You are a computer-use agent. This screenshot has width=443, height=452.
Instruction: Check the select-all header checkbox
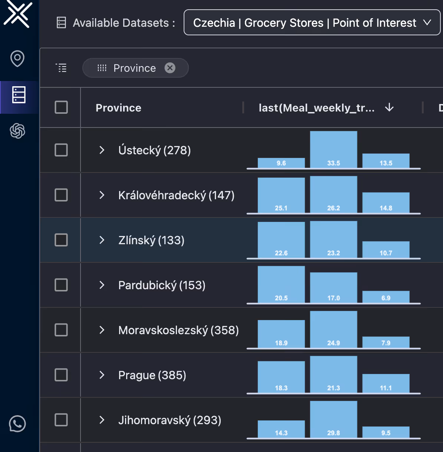(61, 107)
